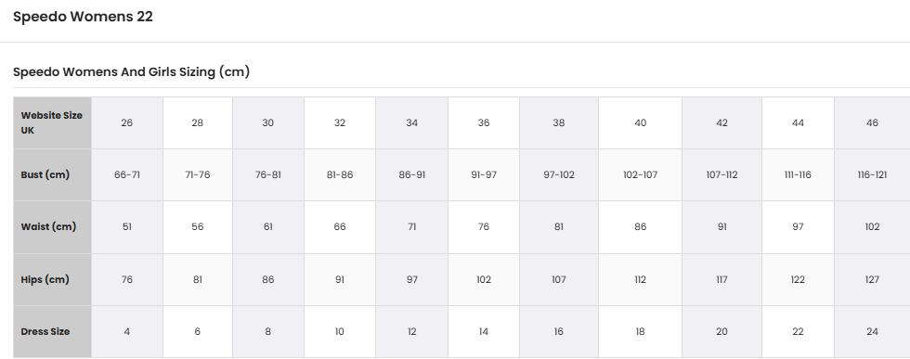The height and width of the screenshot is (359, 910).
Task: Select website size 46 cell
Action: coord(872,123)
